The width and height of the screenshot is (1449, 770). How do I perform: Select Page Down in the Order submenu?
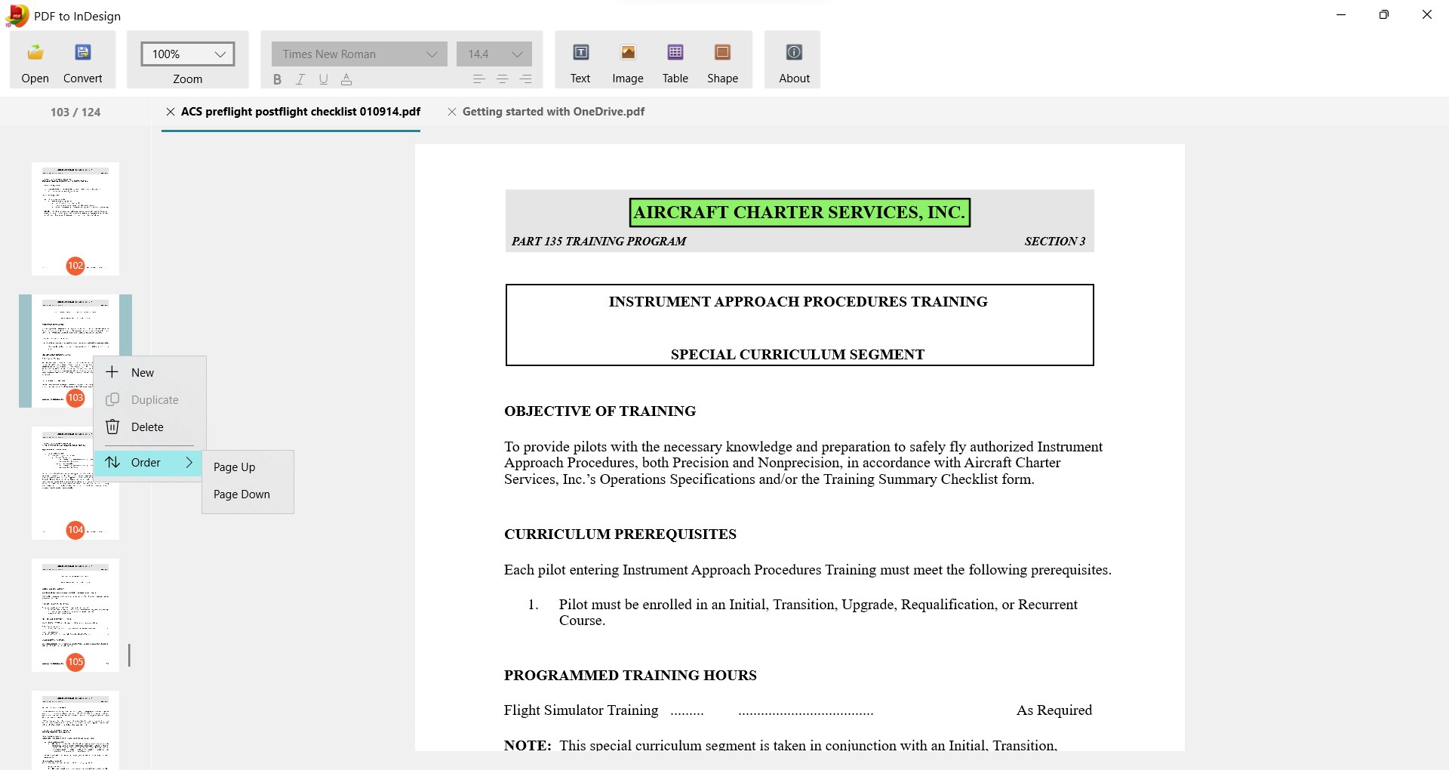point(248,494)
